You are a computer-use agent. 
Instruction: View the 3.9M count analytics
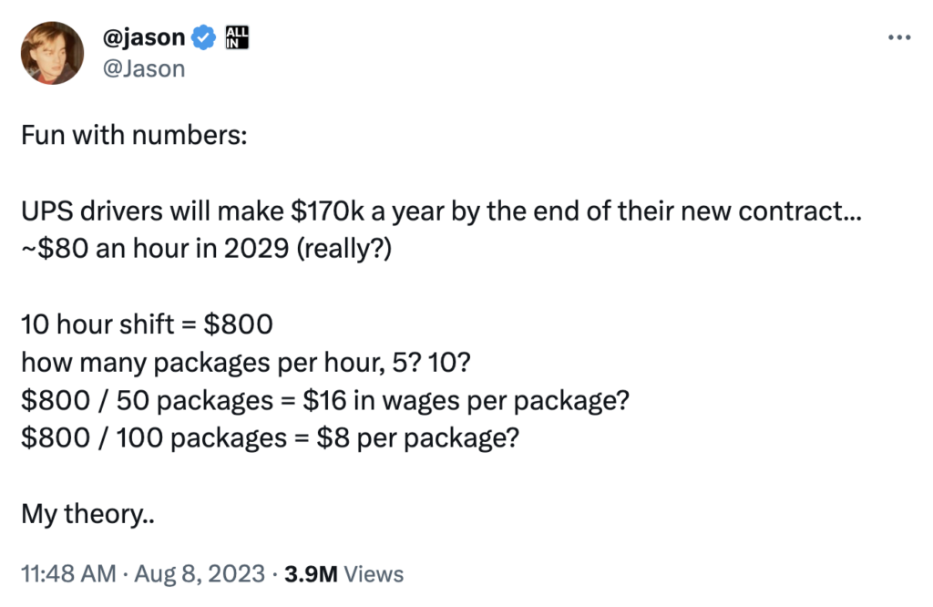pyautogui.click(x=311, y=574)
